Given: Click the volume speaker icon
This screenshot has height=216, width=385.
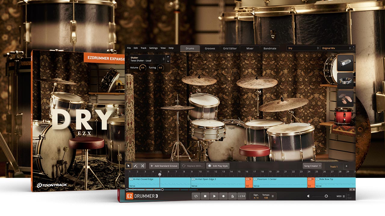Looking at the screenshot, I should coord(308,196).
